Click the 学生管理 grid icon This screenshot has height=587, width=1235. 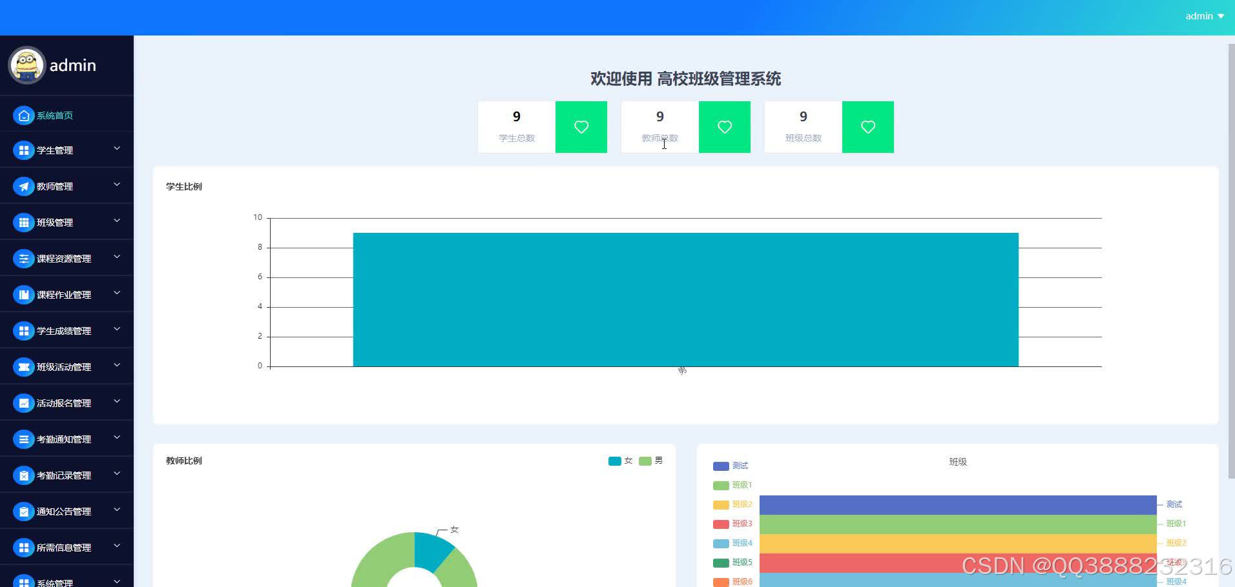(x=24, y=150)
